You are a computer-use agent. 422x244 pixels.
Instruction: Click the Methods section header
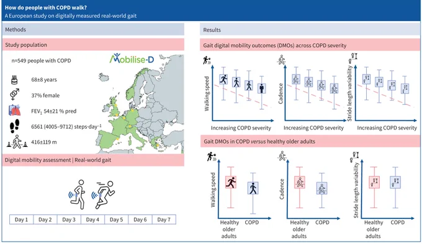93,29
